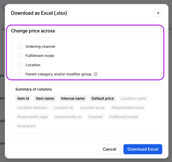Click the Parent entity type chip
Image resolution: width=172 pixels, height=162 pixels.
pos(33,117)
